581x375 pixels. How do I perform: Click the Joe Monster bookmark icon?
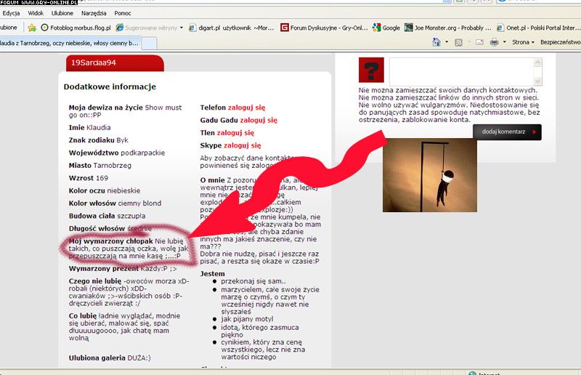pos(408,28)
